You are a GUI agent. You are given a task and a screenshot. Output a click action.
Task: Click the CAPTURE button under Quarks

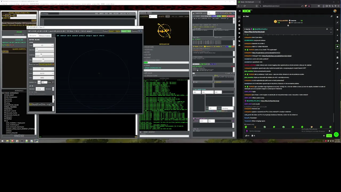click(5, 51)
